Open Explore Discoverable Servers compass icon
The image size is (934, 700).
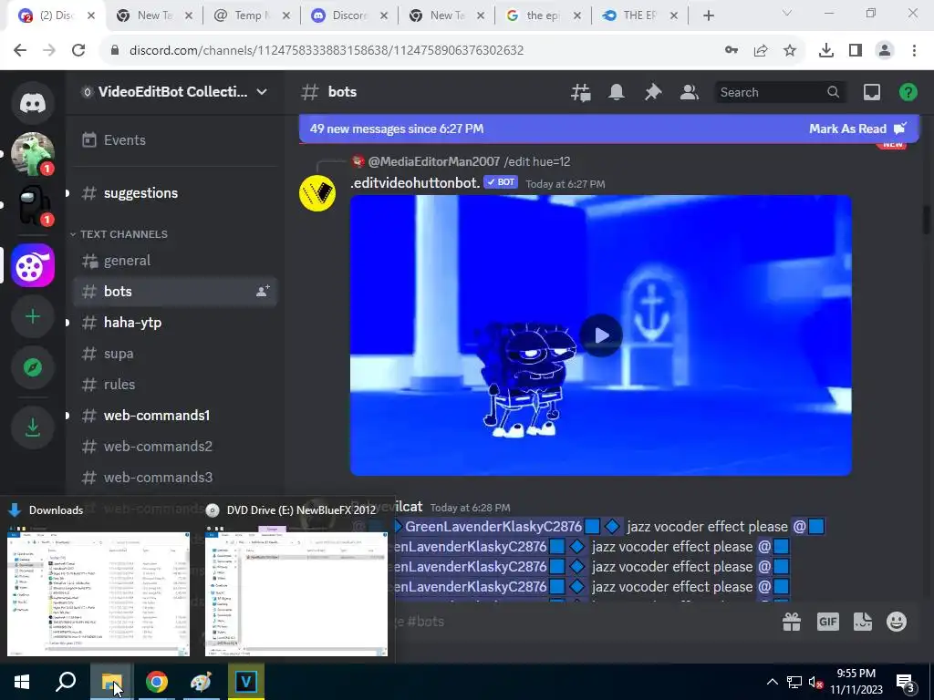33,368
